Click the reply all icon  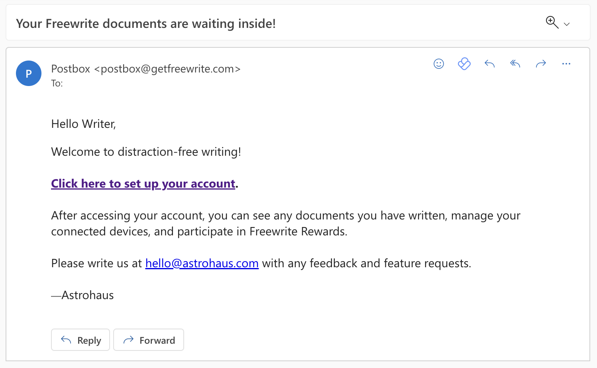tap(515, 64)
